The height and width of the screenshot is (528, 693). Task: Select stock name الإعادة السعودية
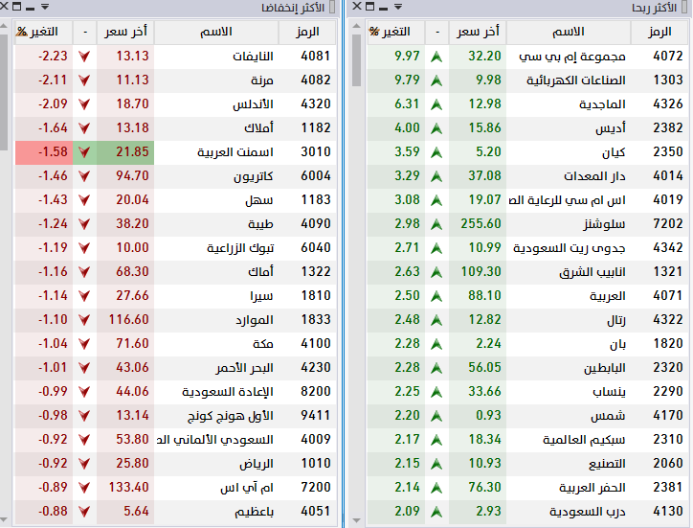point(228,392)
